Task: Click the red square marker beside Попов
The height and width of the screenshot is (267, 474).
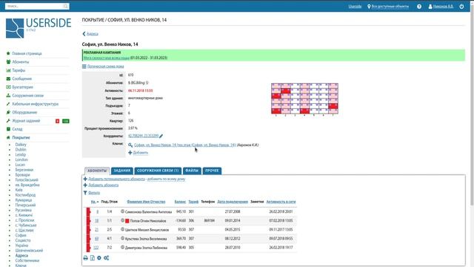Action: [127, 221]
